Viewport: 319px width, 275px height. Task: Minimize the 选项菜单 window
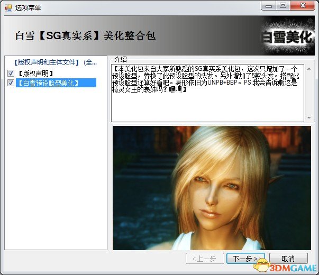[269, 6]
